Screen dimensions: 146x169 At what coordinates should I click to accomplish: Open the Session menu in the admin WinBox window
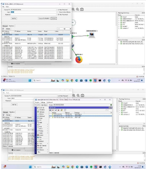(37, 103)
